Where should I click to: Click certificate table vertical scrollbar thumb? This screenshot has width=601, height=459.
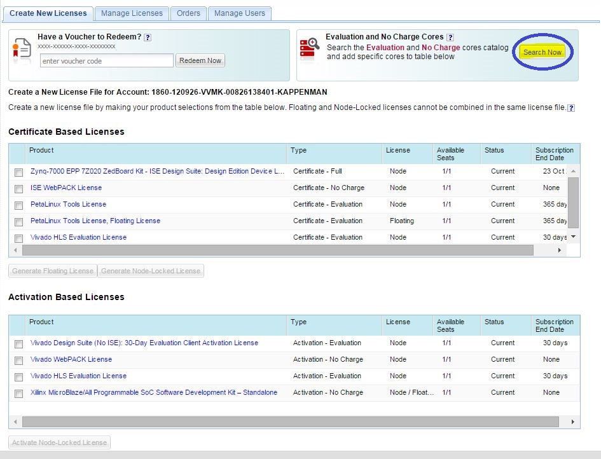573,202
